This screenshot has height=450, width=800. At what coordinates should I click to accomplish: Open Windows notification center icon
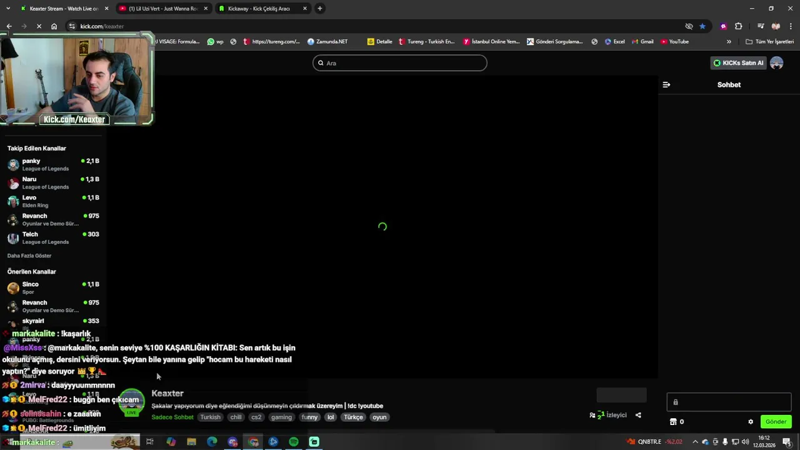(787, 442)
